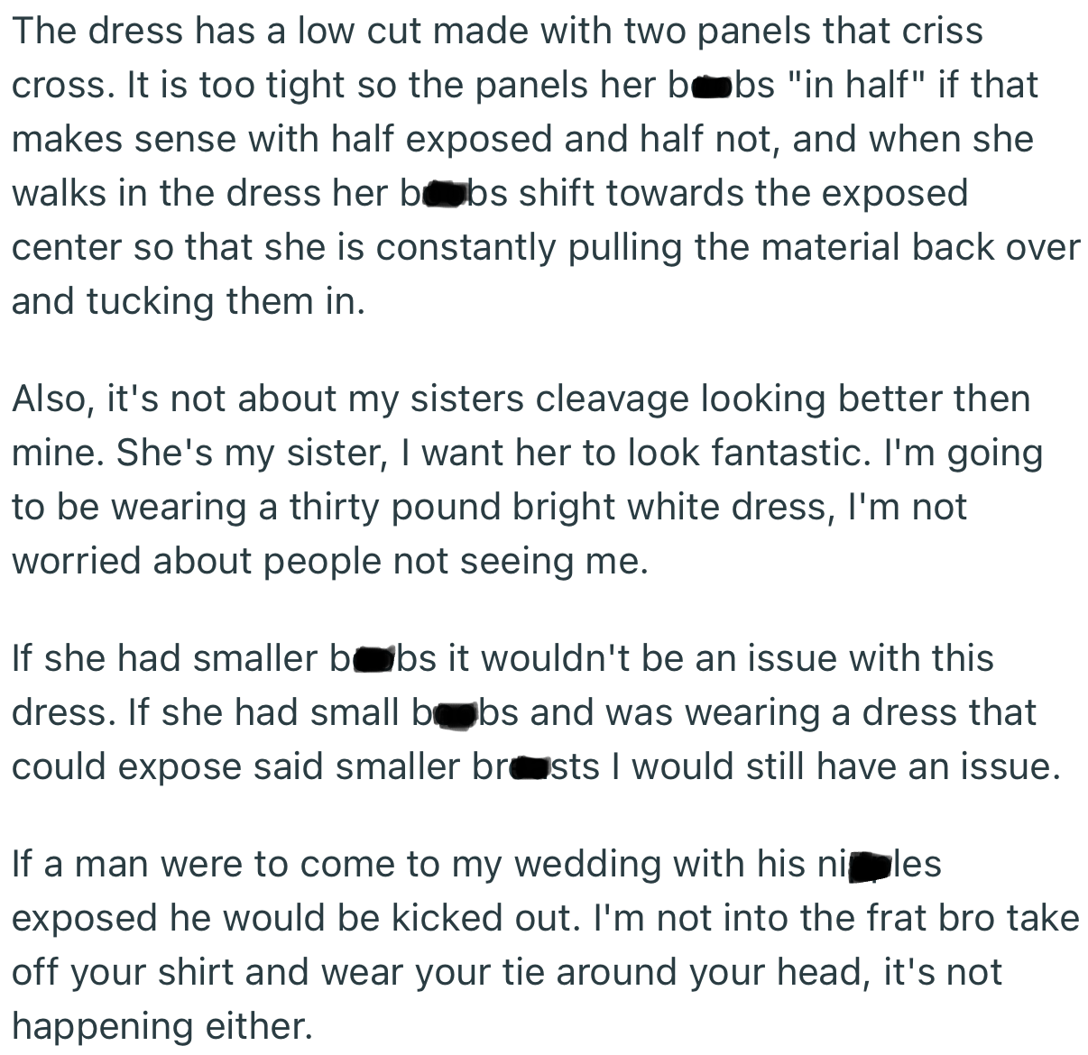
Task: Click the line starting "If a man were"
Action: point(476,864)
